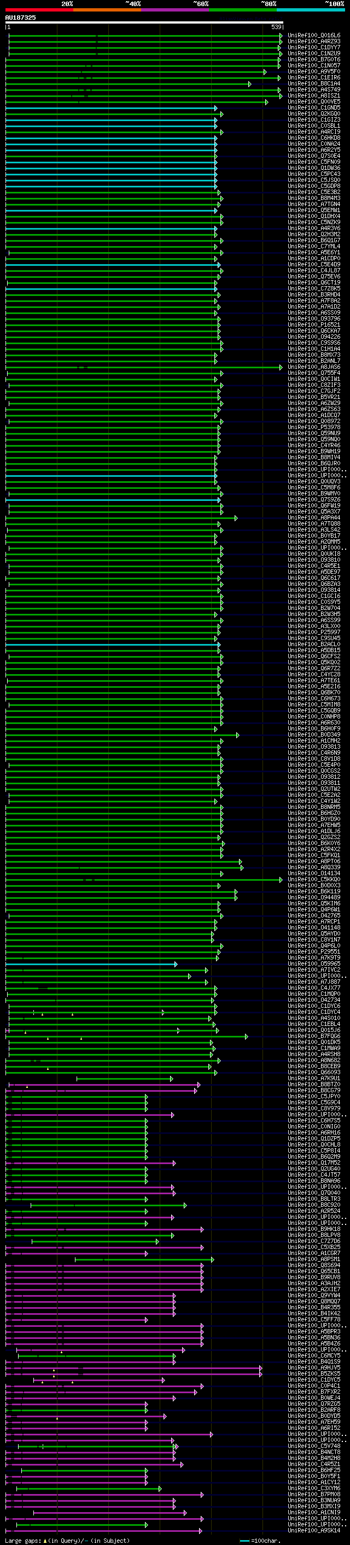This screenshot has width=350, height=1545.
Task: Click the arrowhead of the UniRef100_B8C1A4 alignment
Action: [x=249, y=84]
